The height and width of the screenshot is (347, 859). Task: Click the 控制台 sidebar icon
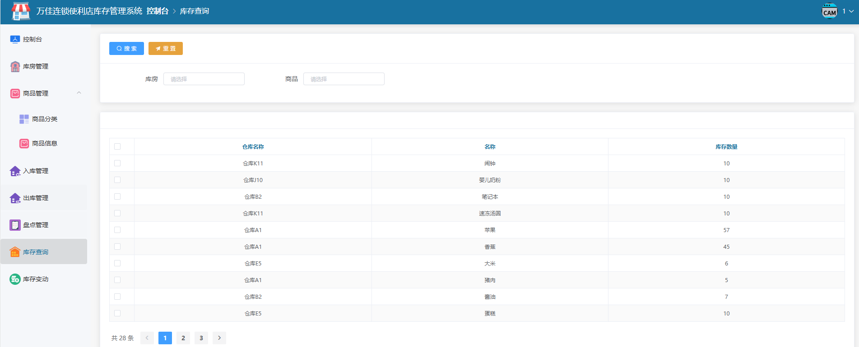pos(15,39)
